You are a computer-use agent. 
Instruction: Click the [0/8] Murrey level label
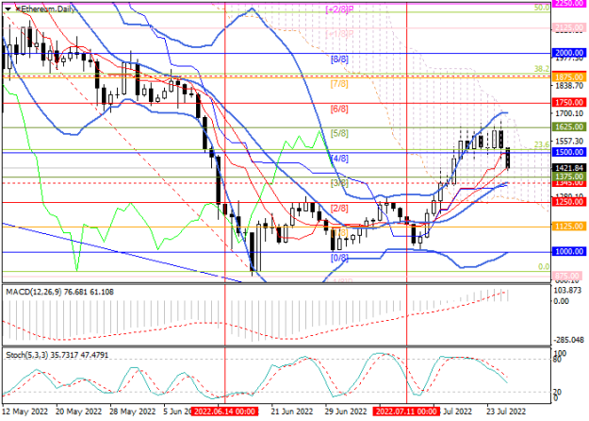pos(339,258)
